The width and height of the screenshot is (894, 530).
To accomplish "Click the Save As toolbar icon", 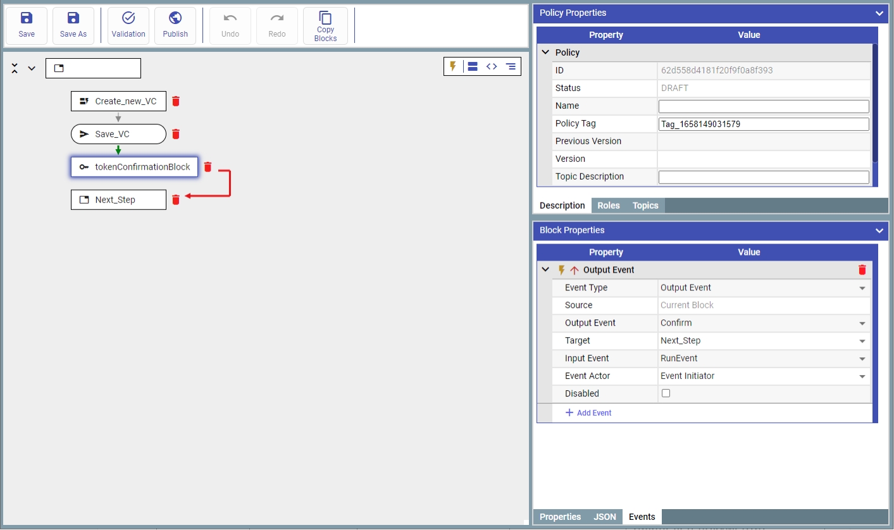I will [x=73, y=26].
